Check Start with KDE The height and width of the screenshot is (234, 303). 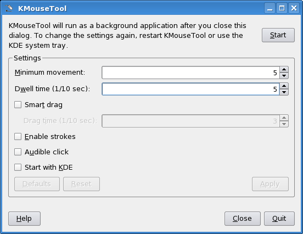coord(18,168)
